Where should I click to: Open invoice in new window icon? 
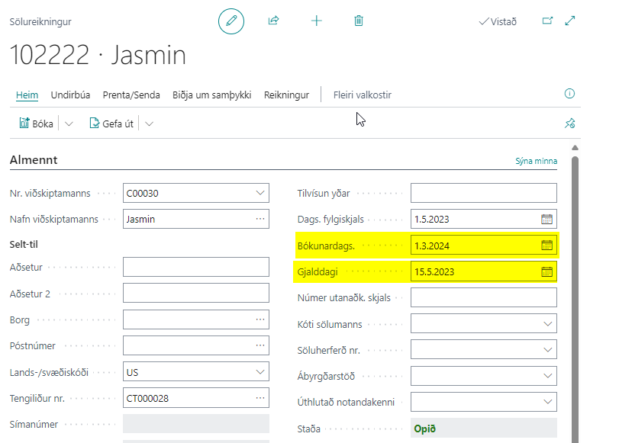[x=547, y=21]
